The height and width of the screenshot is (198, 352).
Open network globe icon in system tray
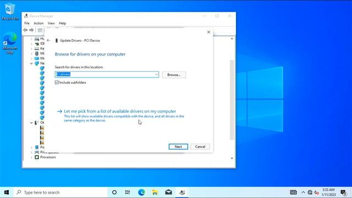pos(310,193)
